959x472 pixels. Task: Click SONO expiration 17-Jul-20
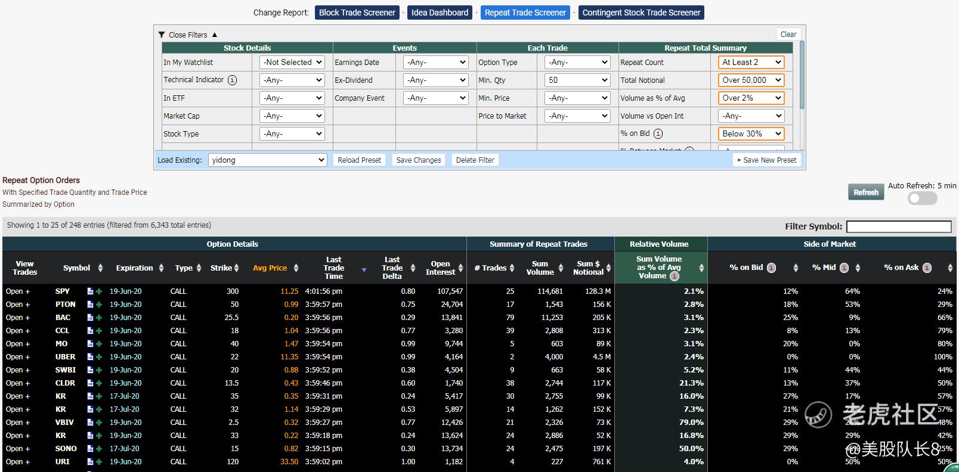coord(125,449)
